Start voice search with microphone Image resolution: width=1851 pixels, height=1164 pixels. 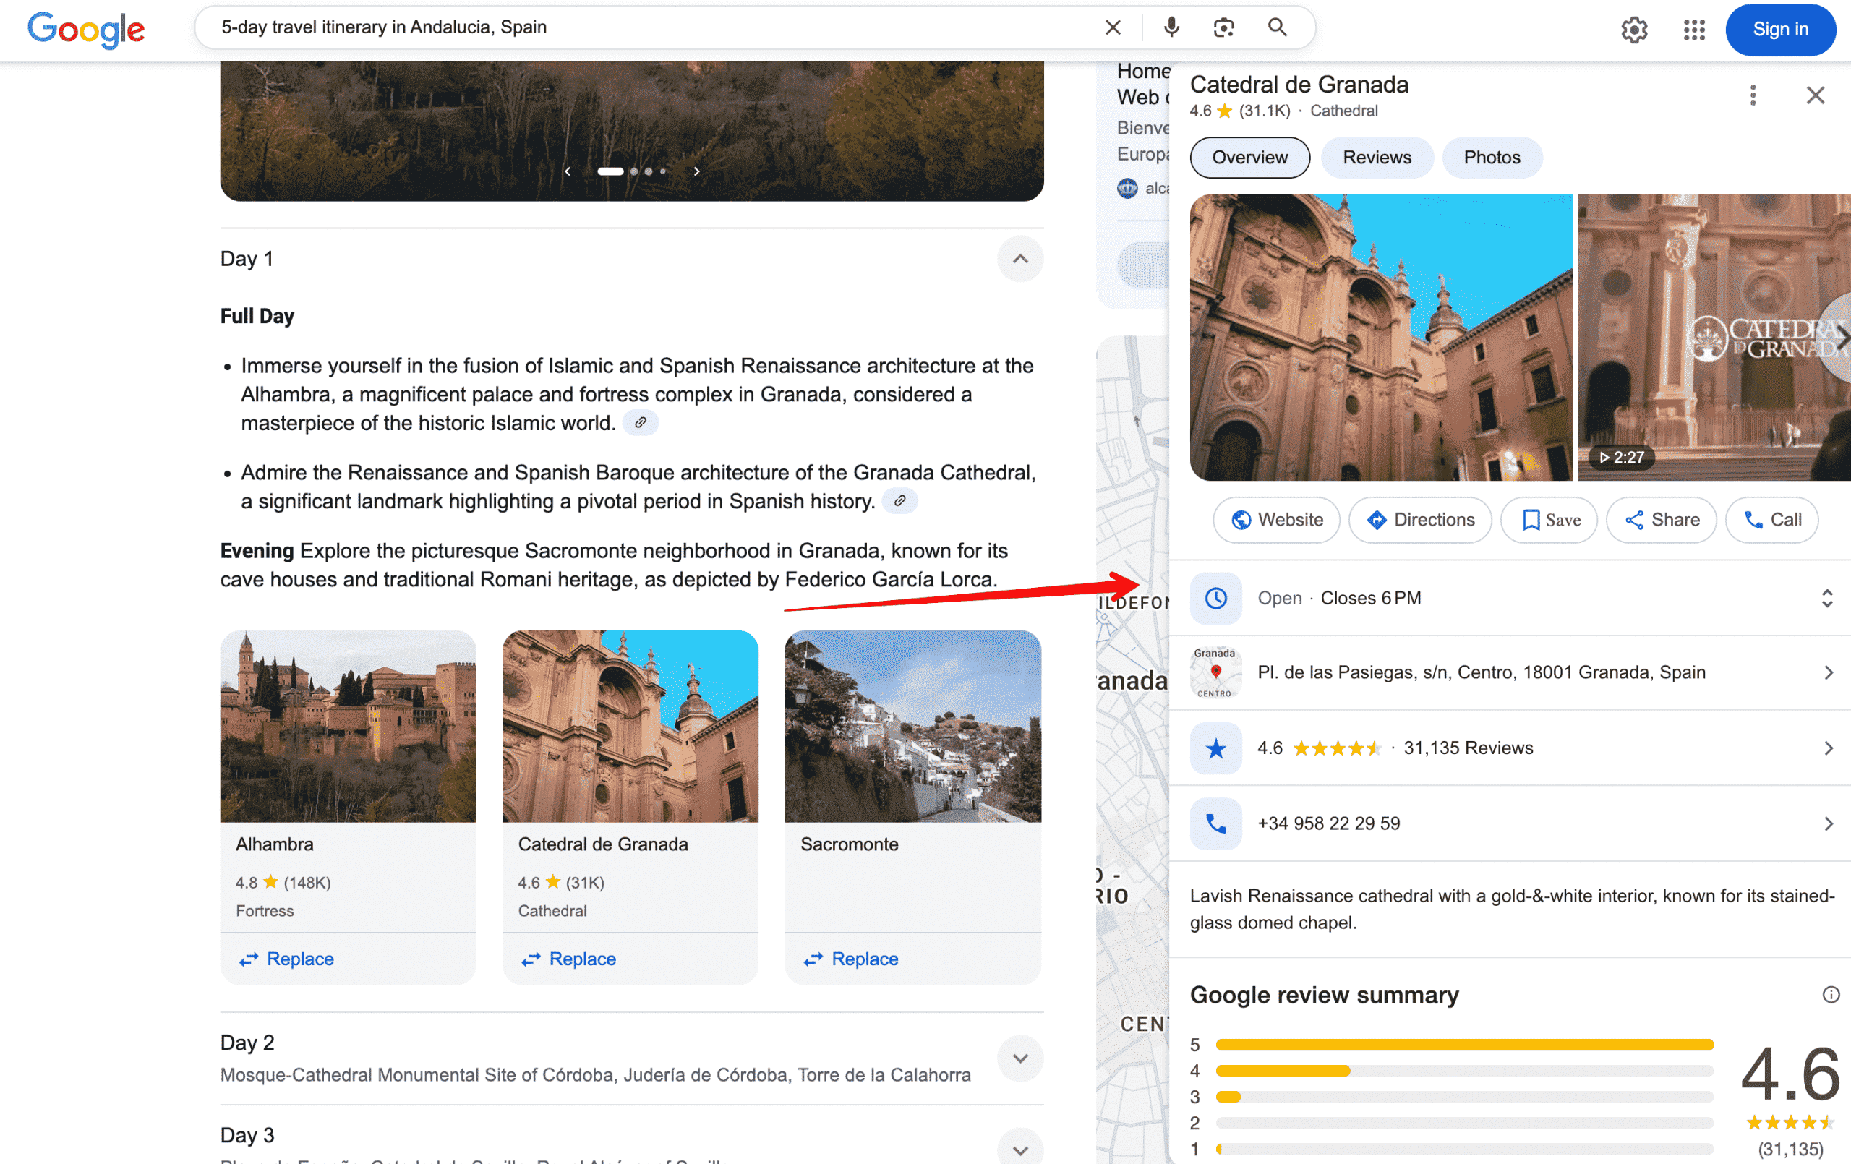click(x=1171, y=27)
